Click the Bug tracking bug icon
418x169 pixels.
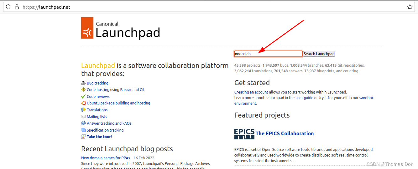83,83
